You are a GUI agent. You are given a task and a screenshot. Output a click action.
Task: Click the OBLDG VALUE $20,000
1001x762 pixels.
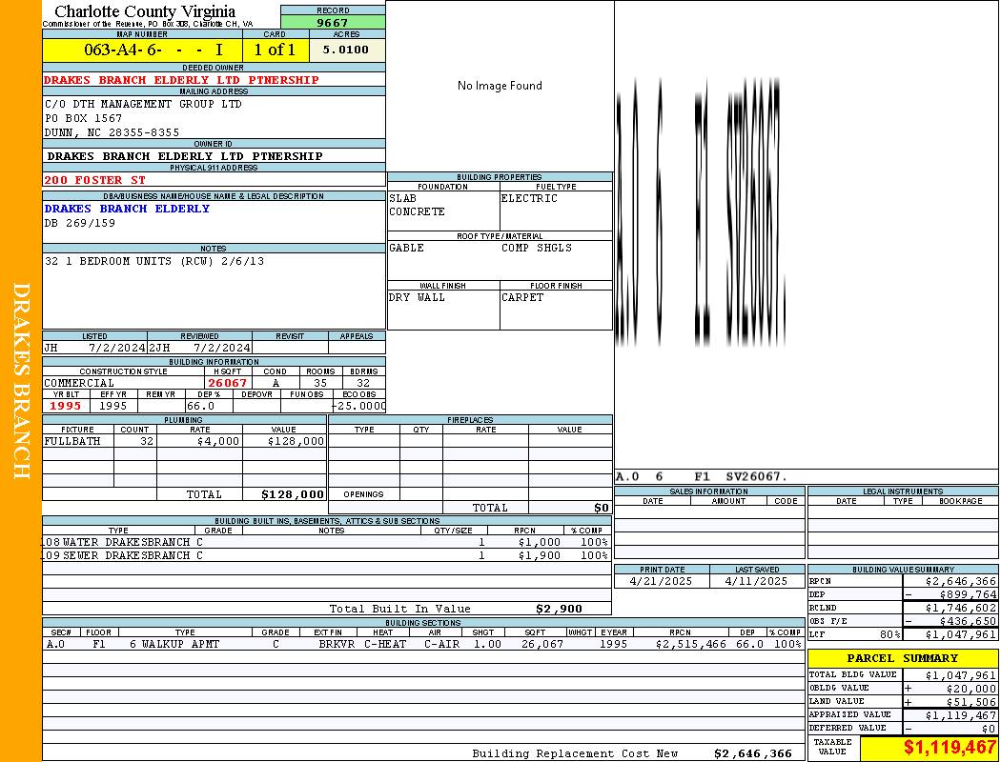[x=971, y=689]
